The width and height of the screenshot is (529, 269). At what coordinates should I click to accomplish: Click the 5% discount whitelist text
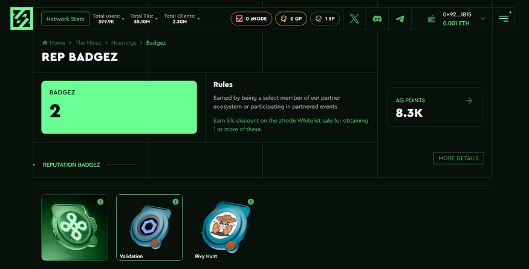[x=290, y=125]
